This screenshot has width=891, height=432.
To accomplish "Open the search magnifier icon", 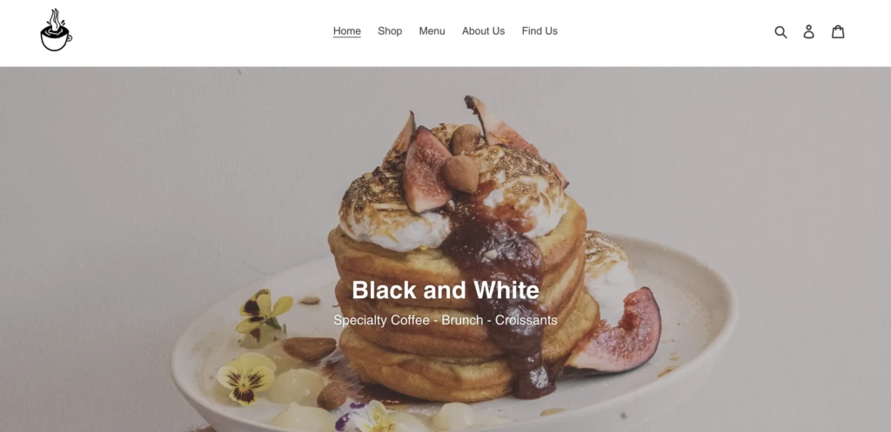I will tap(780, 32).
